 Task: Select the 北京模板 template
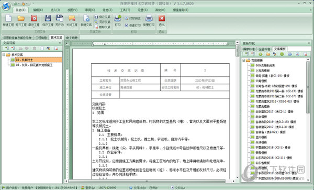pos(261,117)
